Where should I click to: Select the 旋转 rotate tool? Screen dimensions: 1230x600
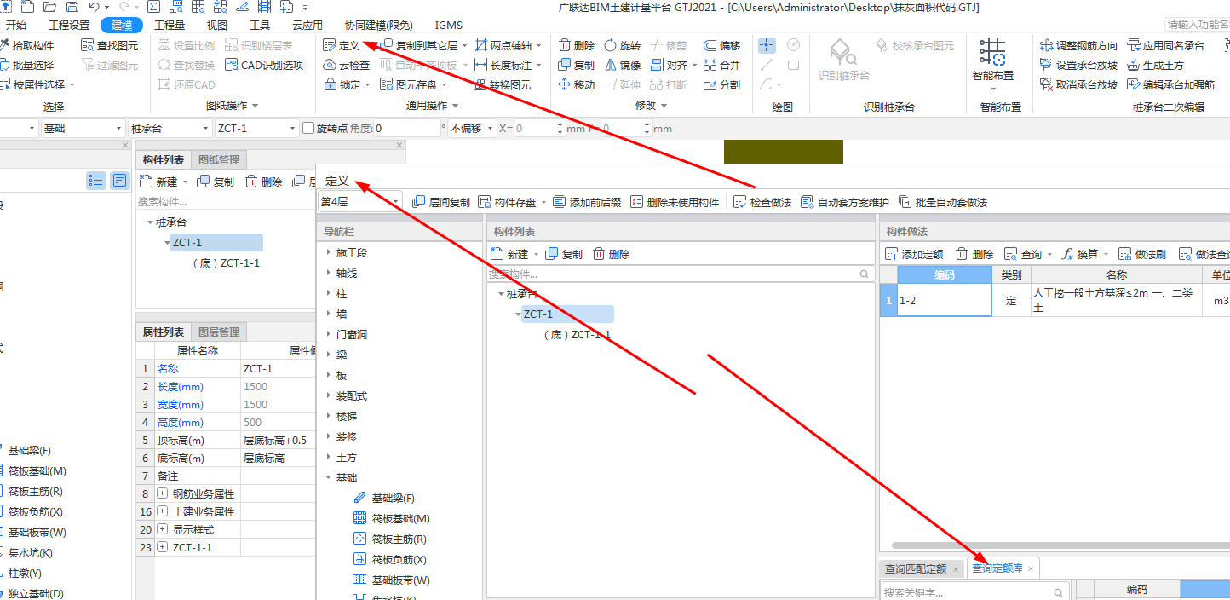622,45
